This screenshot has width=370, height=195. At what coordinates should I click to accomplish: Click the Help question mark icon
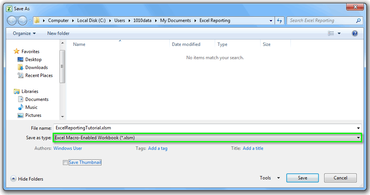click(x=354, y=33)
